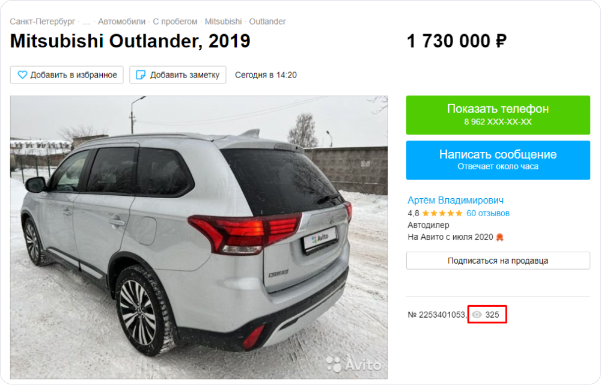Add listing to favorites with Добавить в избранное
601x385 pixels.
pos(67,74)
